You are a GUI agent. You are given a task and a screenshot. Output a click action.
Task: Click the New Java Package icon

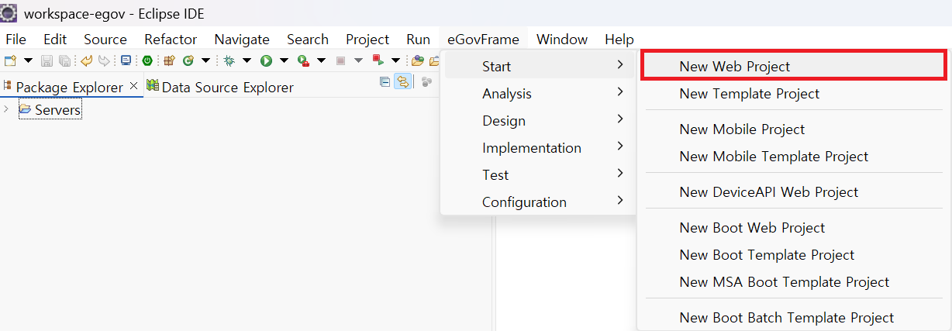[169, 60]
